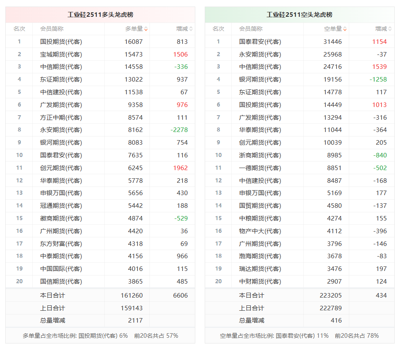This screenshot has width=400, height=348.
Task: Click short total value 223205
Action: point(331,296)
